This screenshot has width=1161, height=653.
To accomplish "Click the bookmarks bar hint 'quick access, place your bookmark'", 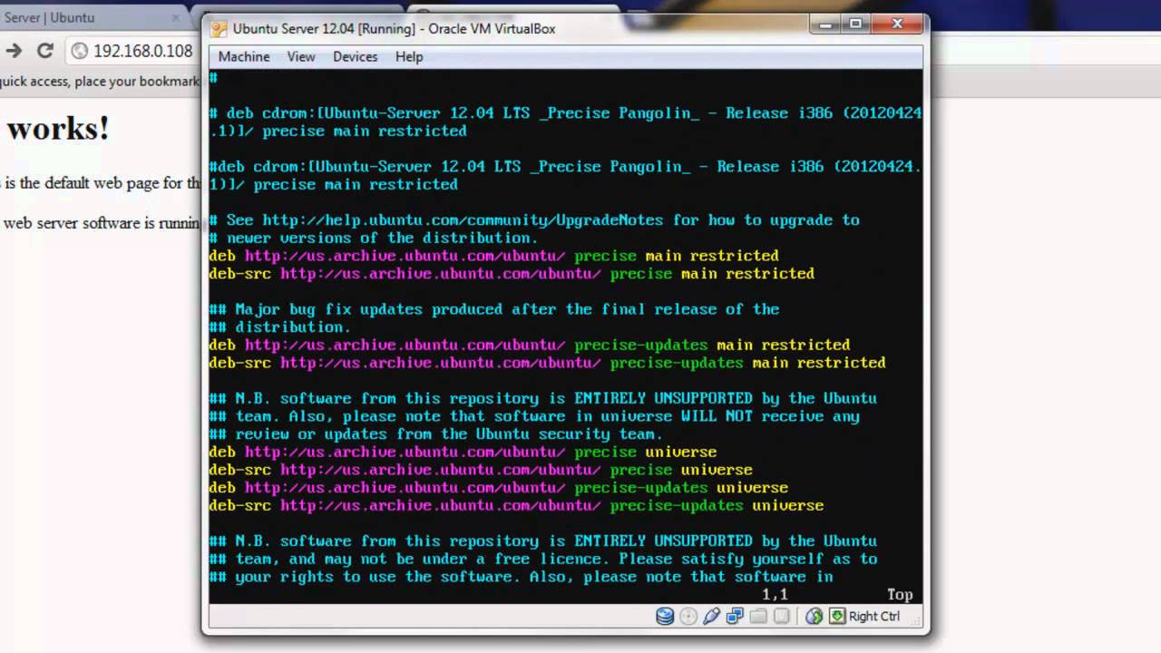I will tap(100, 82).
